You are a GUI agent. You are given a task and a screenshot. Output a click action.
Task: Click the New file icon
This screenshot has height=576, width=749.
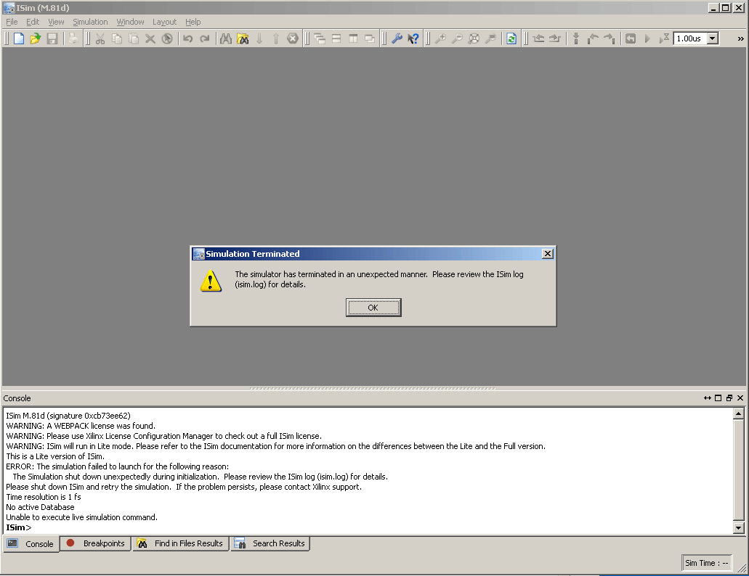19,38
